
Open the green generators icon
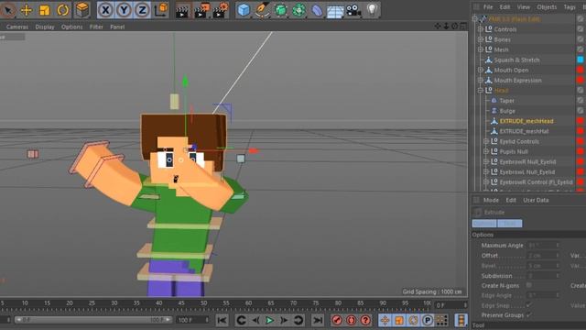pyautogui.click(x=281, y=10)
